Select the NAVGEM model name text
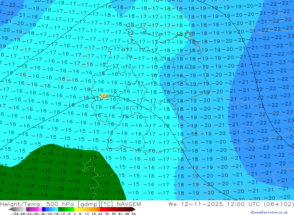 coord(129,204)
